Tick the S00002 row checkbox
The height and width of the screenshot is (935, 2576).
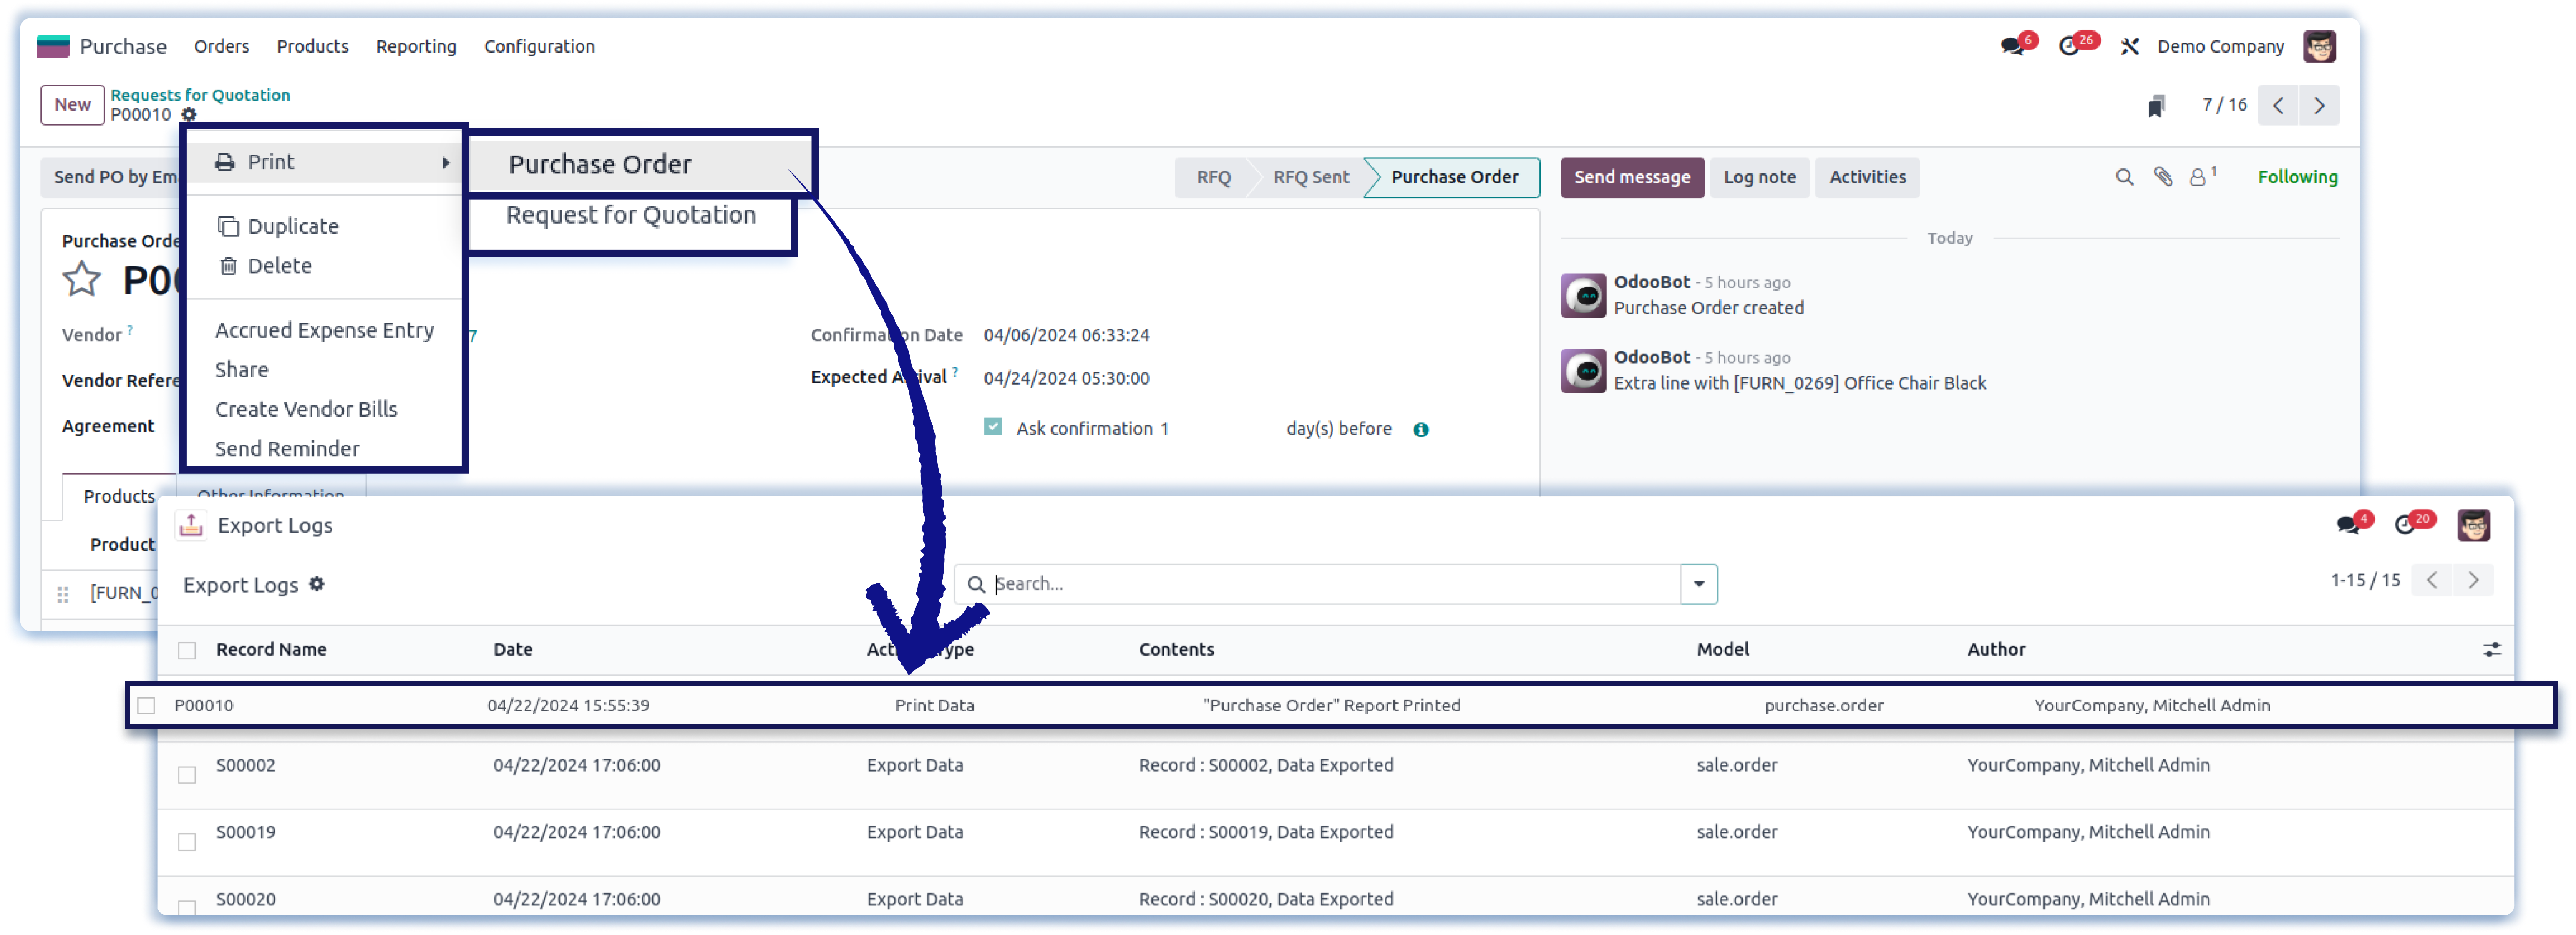click(x=187, y=775)
